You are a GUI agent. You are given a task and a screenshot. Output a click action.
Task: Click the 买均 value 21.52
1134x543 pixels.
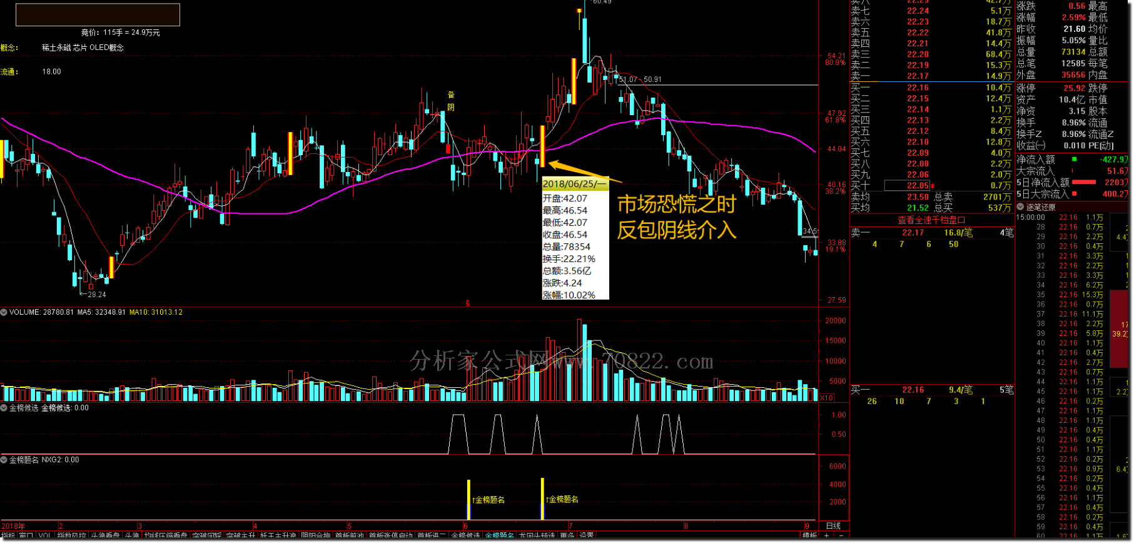(x=918, y=208)
